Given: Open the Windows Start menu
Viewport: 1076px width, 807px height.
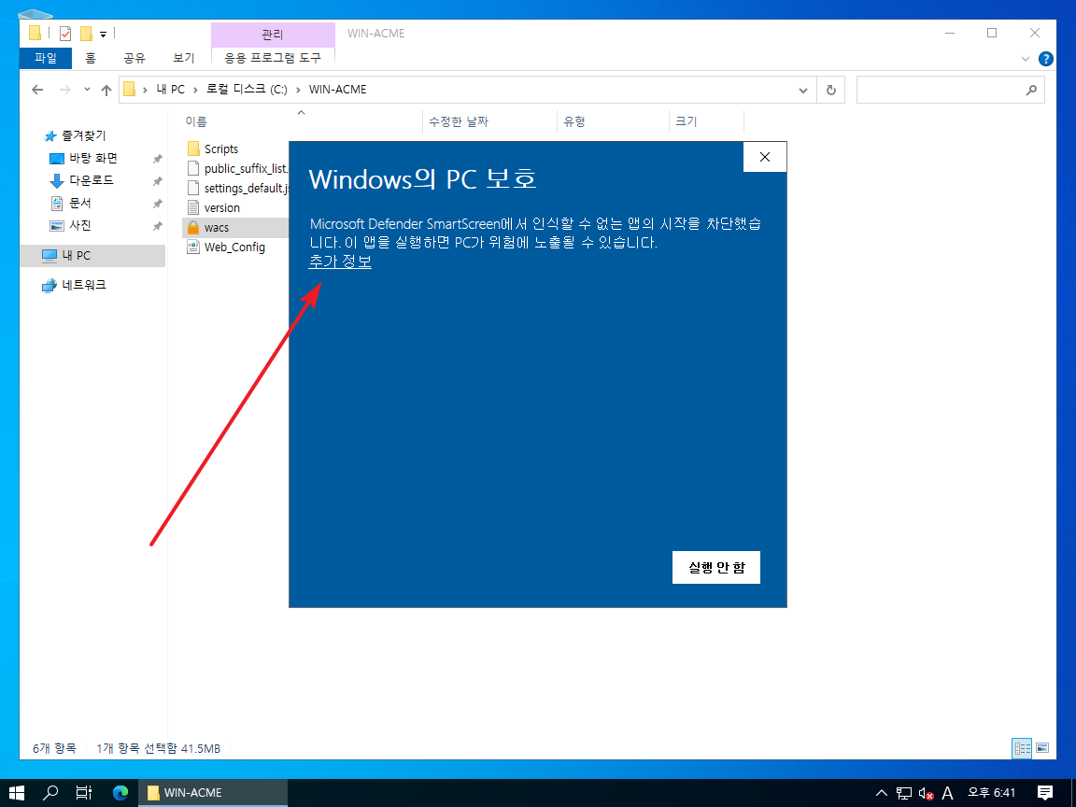Looking at the screenshot, I should (x=17, y=793).
